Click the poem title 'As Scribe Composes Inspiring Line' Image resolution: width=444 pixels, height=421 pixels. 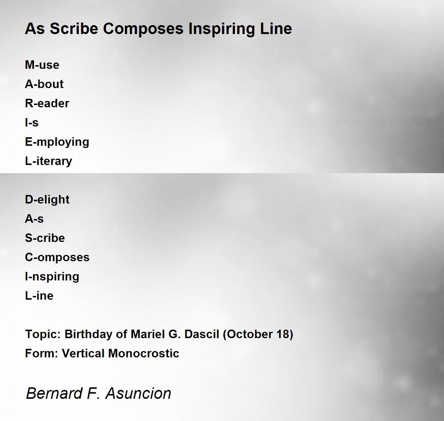click(158, 28)
